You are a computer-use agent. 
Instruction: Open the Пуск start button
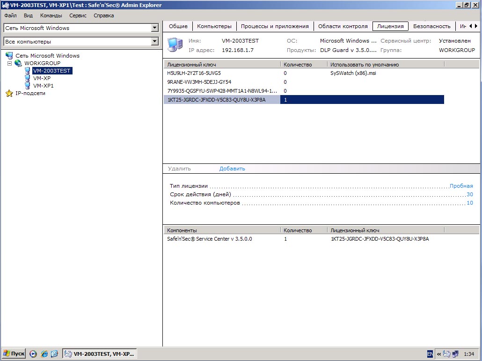point(14,354)
